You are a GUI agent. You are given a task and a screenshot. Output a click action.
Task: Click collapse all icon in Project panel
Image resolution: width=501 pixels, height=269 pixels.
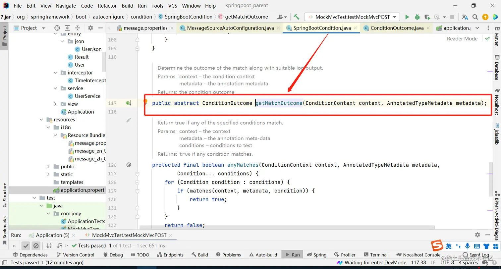[78, 28]
